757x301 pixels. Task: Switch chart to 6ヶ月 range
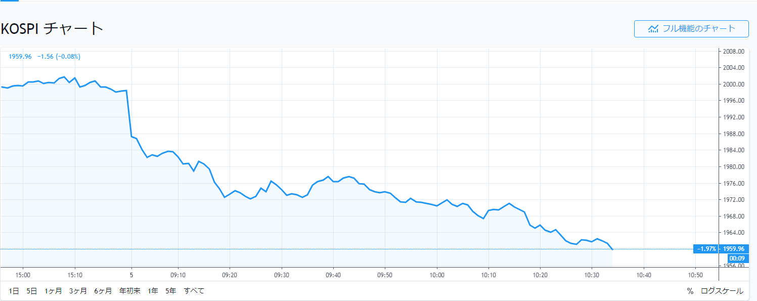click(x=103, y=291)
